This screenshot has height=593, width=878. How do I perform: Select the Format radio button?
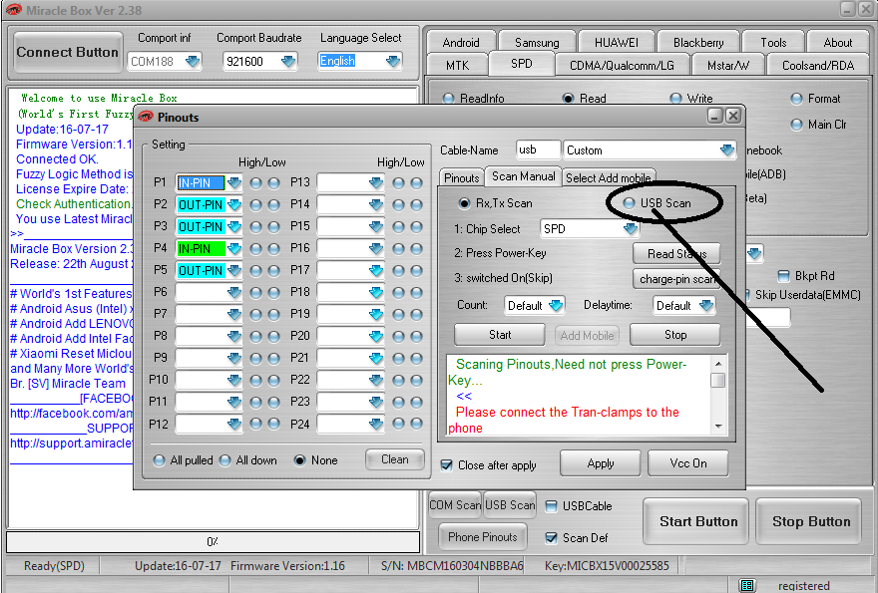796,99
